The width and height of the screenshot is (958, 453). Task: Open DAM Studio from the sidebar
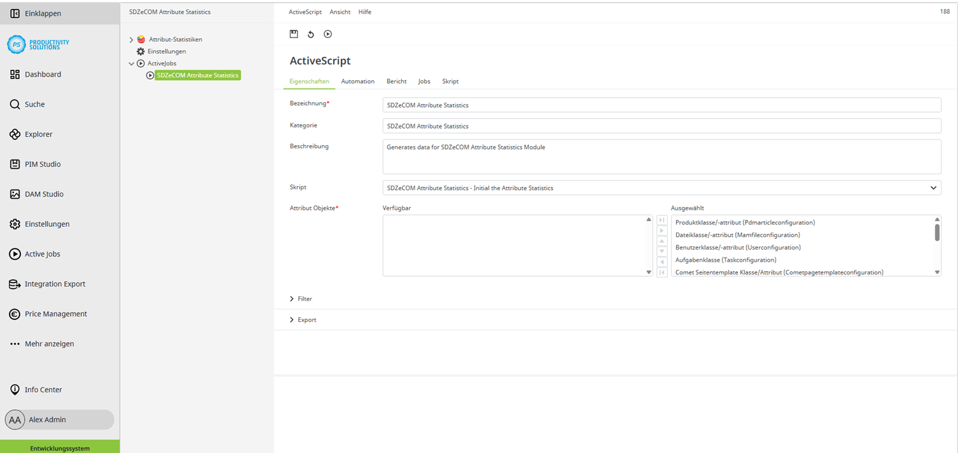click(44, 194)
